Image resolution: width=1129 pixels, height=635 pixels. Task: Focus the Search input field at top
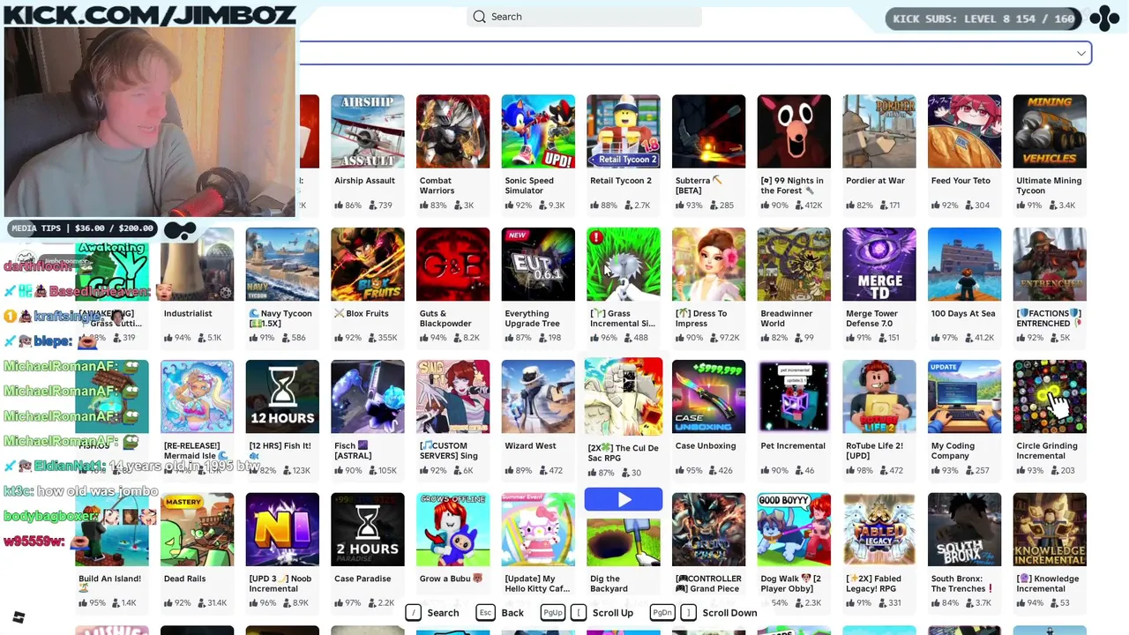[584, 17]
